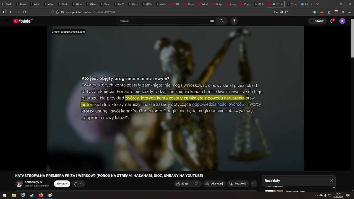
Task: Like the video with 22 tys.
Action: pyautogui.click(x=183, y=184)
